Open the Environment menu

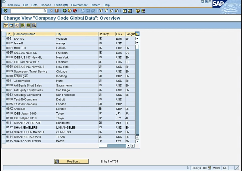[x=79, y=5]
